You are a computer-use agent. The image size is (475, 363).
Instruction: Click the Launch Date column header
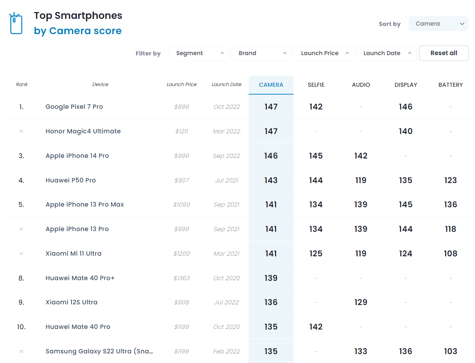[x=226, y=85]
